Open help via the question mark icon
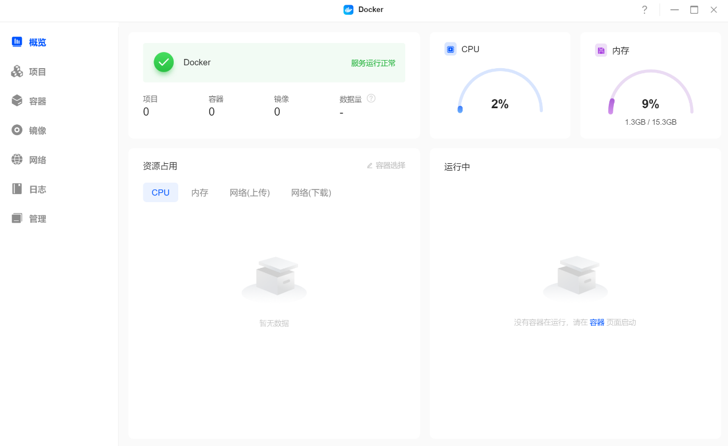The width and height of the screenshot is (728, 446). (645, 10)
